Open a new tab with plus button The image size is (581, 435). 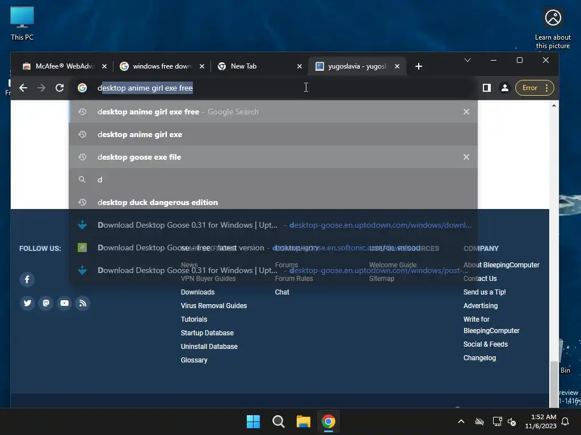point(419,66)
